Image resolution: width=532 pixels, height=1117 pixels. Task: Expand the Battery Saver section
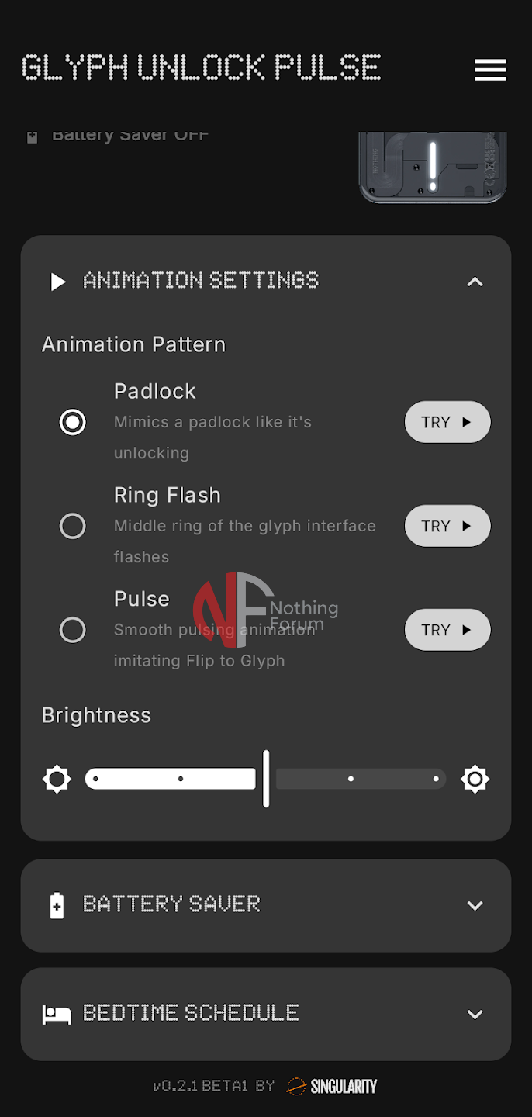(x=475, y=905)
